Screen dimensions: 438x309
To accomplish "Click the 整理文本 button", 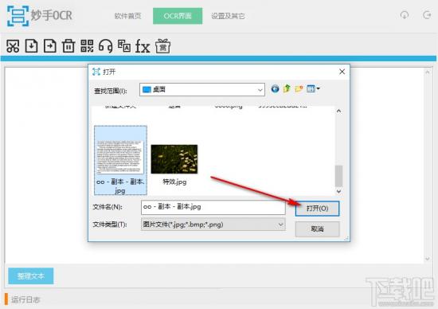I will pyautogui.click(x=31, y=276).
